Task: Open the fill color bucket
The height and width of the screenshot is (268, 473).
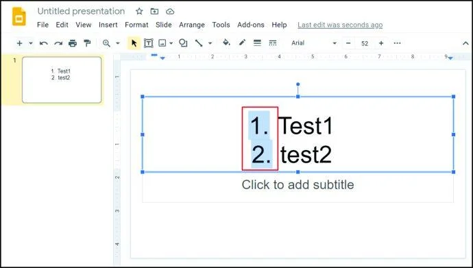Action: coord(226,42)
